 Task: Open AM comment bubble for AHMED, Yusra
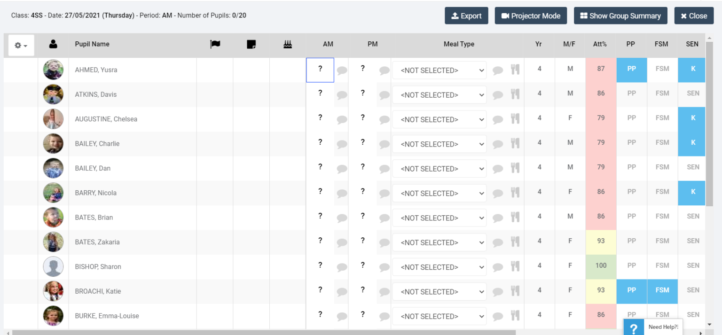(x=342, y=70)
